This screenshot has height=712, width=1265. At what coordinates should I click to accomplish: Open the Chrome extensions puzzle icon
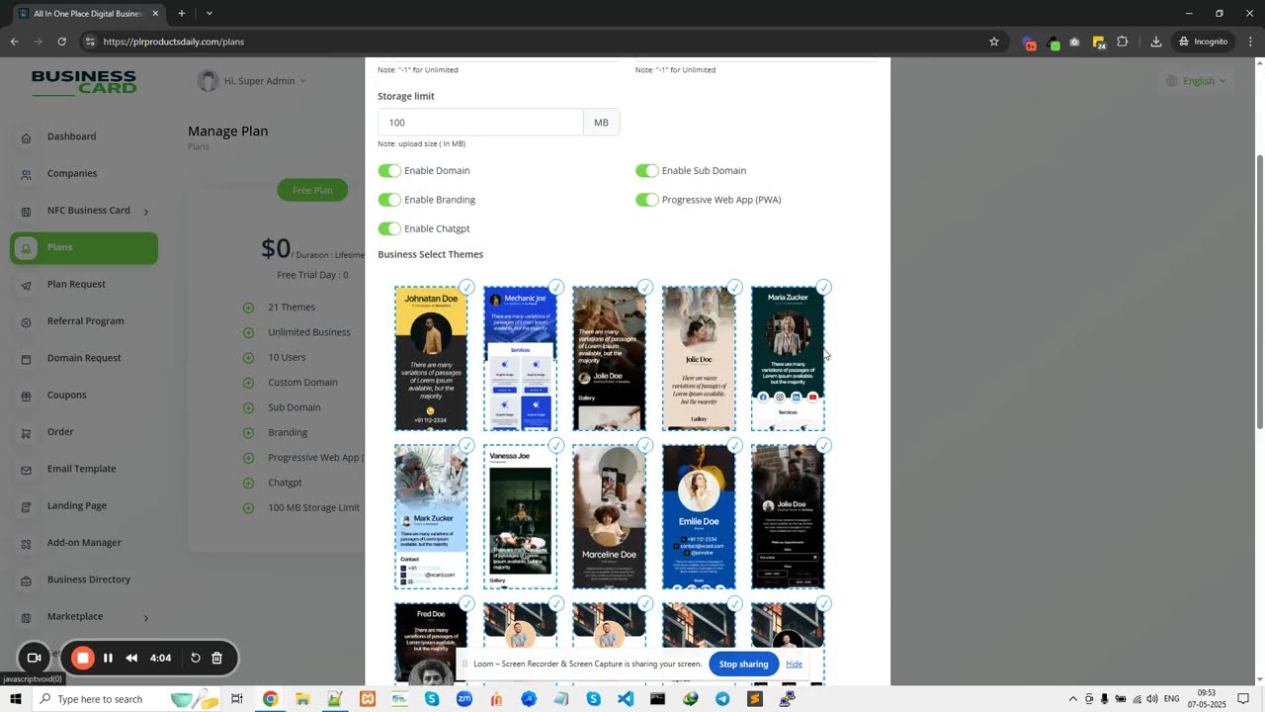[1123, 42]
